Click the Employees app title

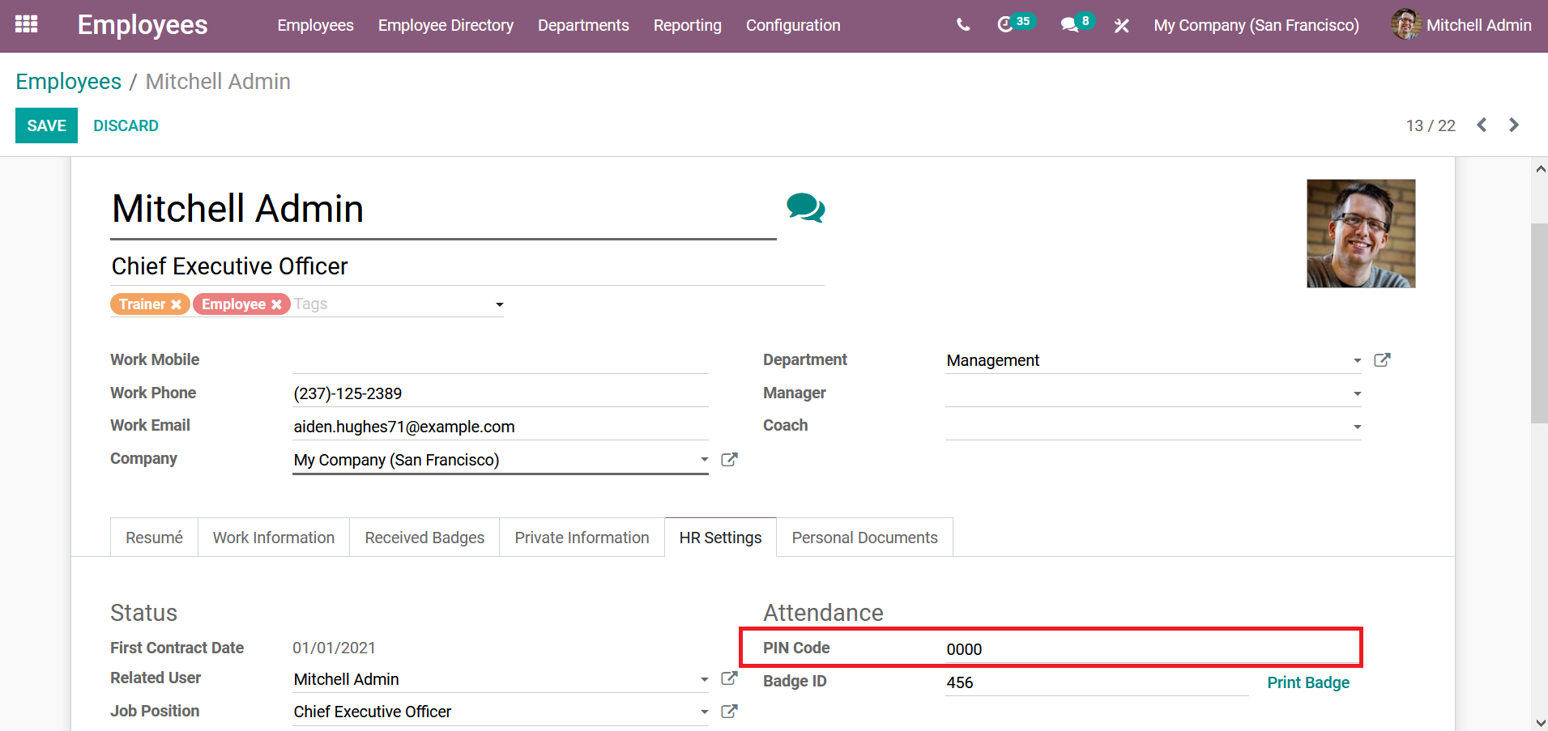point(143,25)
